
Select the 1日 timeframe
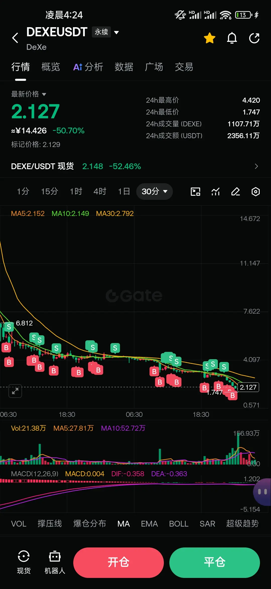(x=124, y=191)
